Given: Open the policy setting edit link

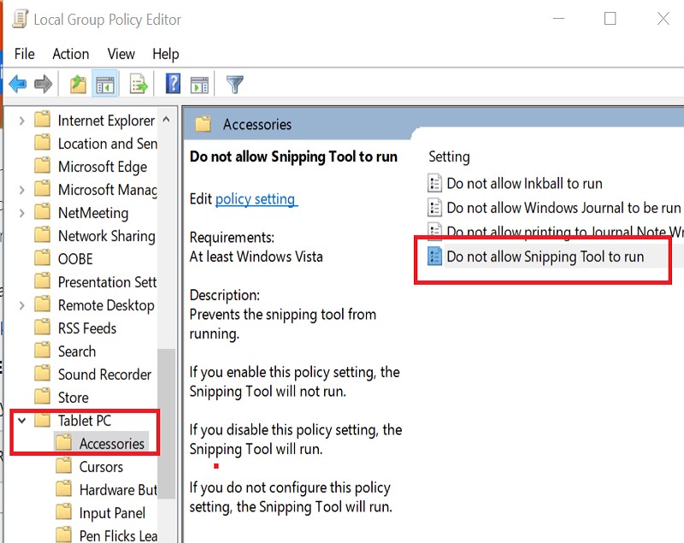Looking at the screenshot, I should tap(256, 199).
